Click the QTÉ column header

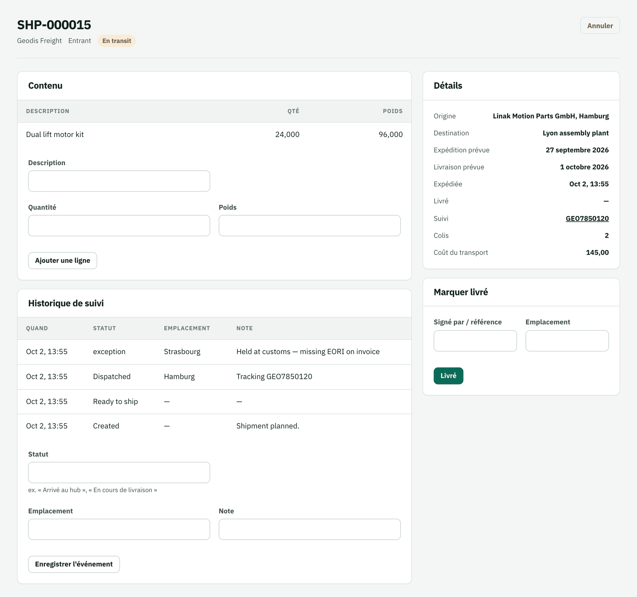[293, 111]
